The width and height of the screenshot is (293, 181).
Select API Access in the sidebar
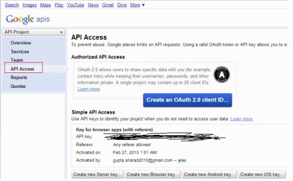coord(22,69)
